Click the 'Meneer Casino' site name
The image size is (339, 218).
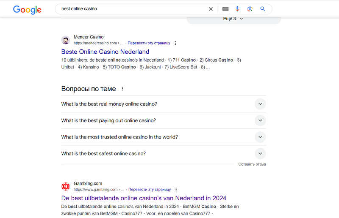[x=89, y=37]
